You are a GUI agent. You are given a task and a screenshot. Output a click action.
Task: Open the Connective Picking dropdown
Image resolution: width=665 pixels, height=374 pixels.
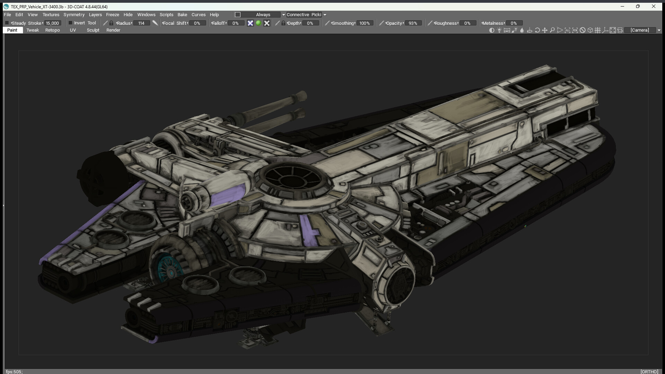325,15
